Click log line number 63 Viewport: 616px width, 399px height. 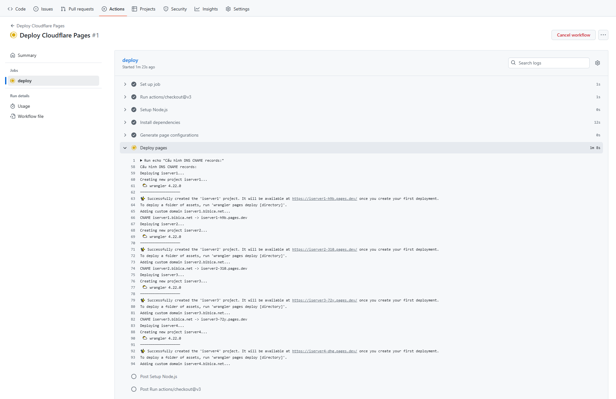(x=133, y=199)
